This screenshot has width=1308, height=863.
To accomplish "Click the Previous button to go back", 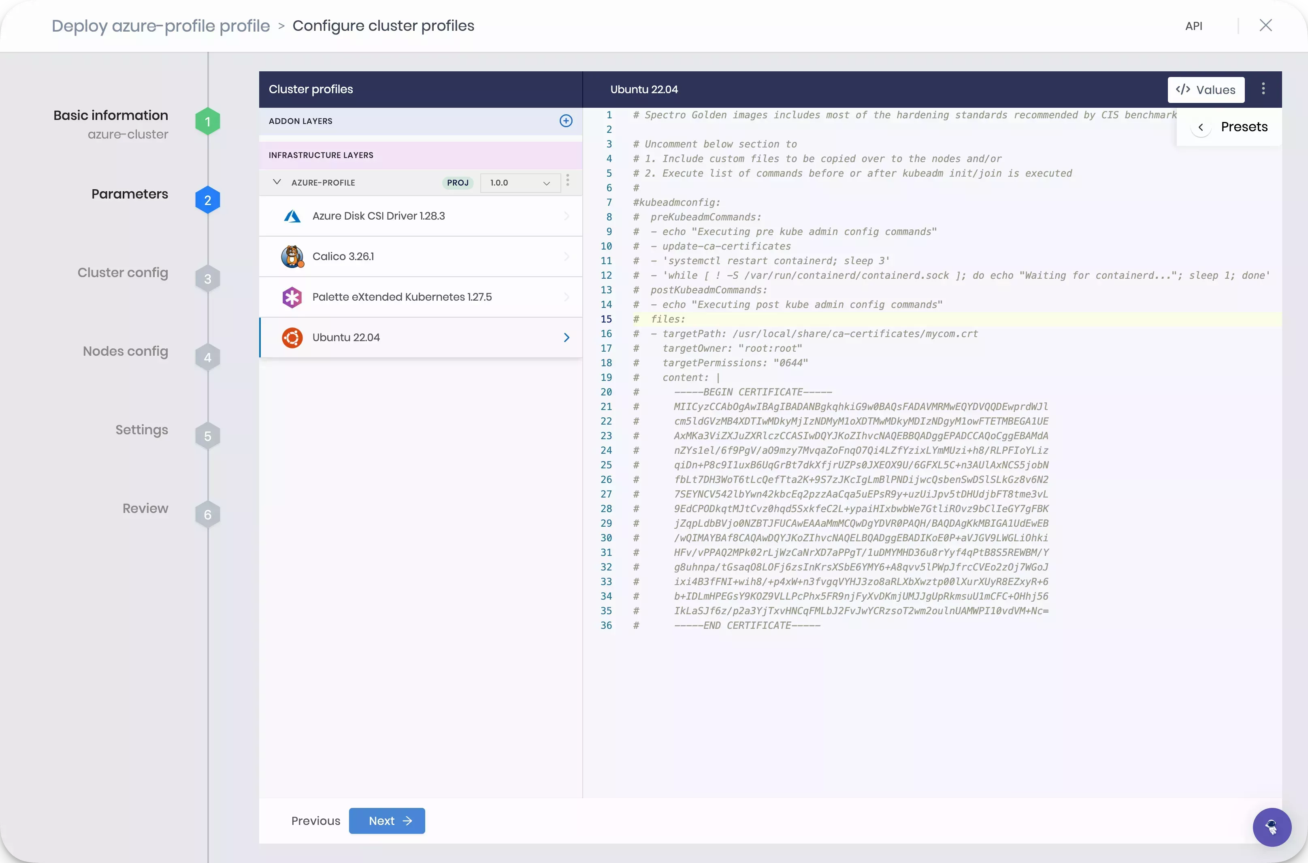I will click(316, 820).
